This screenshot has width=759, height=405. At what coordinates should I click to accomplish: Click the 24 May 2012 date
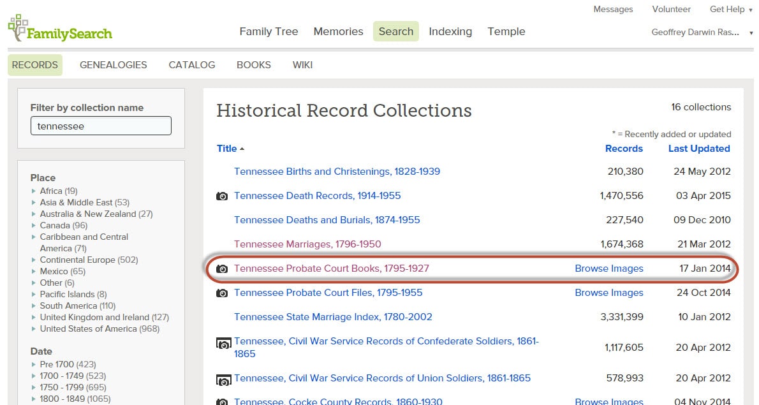point(702,172)
